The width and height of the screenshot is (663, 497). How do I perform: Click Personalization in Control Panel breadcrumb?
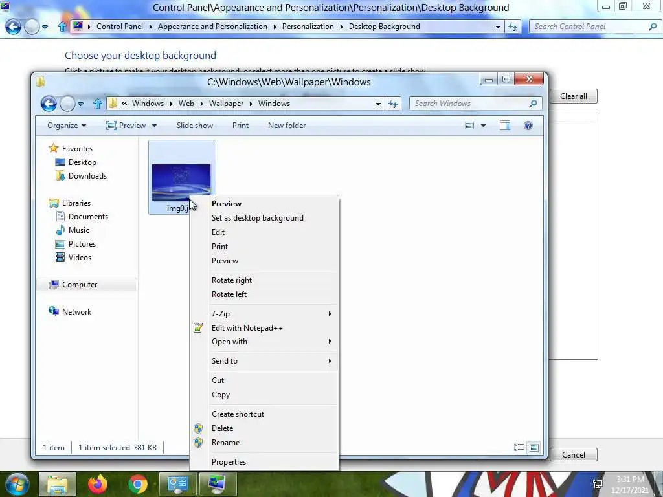(x=308, y=27)
